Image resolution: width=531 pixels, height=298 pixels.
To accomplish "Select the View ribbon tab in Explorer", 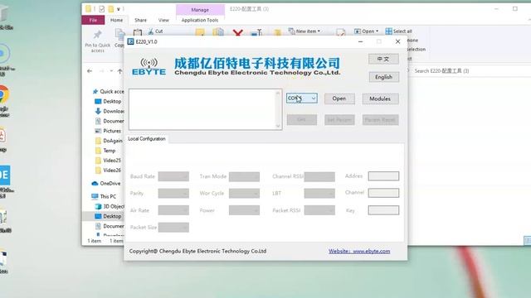I will coord(163,20).
